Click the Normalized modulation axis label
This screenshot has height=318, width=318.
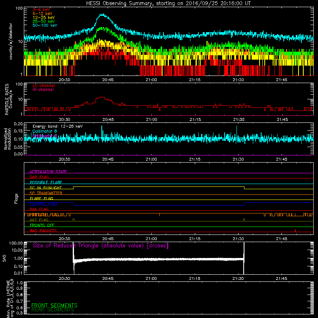coord(8,139)
